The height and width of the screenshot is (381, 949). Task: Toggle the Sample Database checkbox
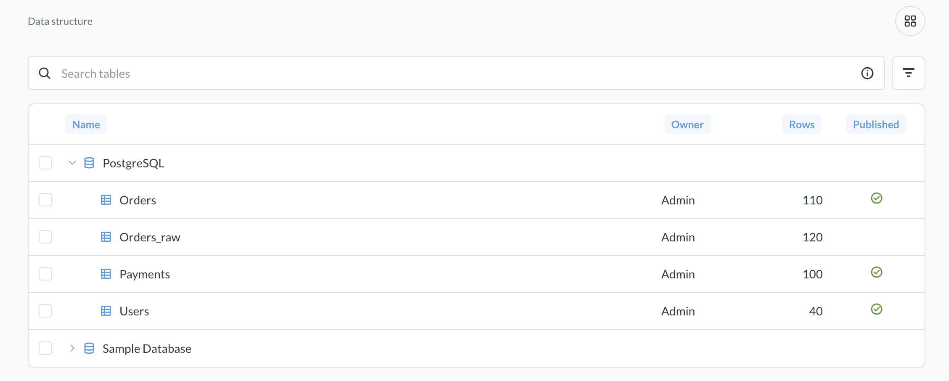coord(45,348)
